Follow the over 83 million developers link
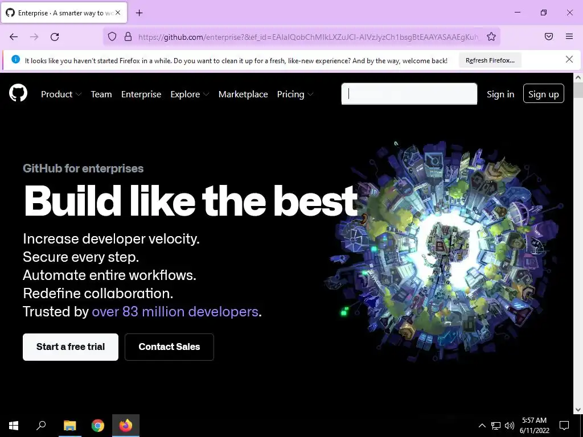This screenshot has height=437, width=583. point(175,311)
